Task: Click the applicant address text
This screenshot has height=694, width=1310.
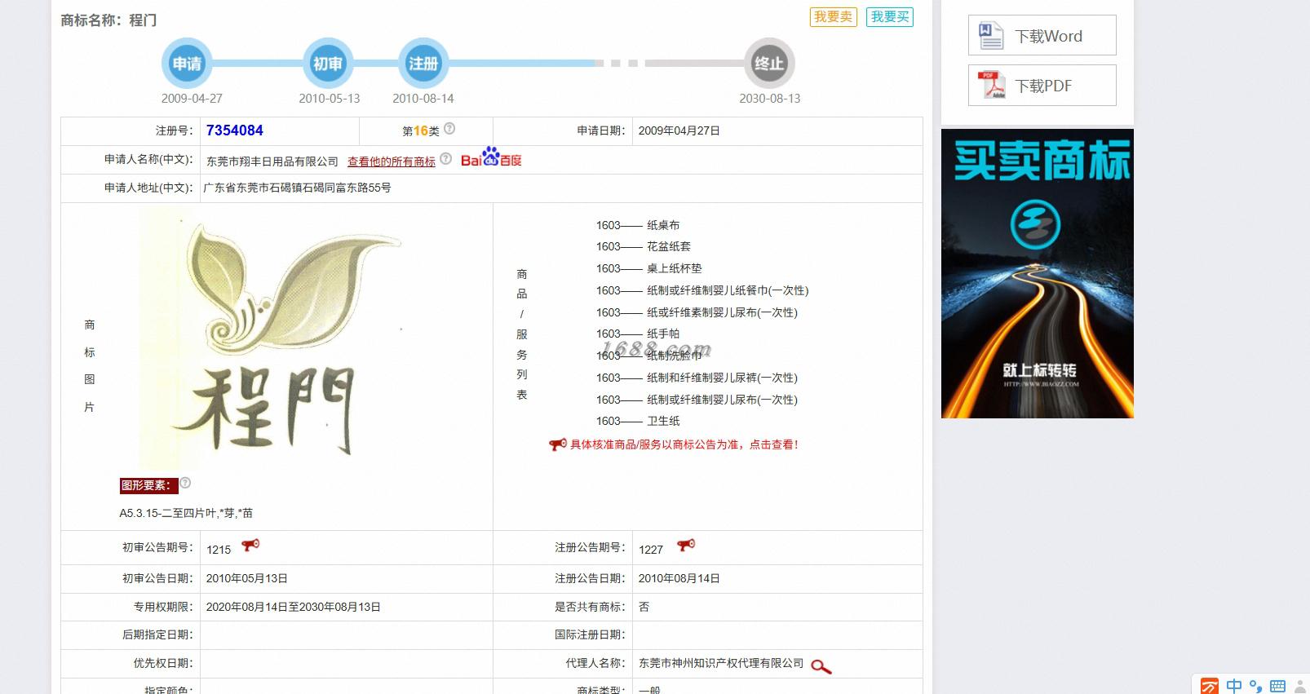Action: coord(298,188)
